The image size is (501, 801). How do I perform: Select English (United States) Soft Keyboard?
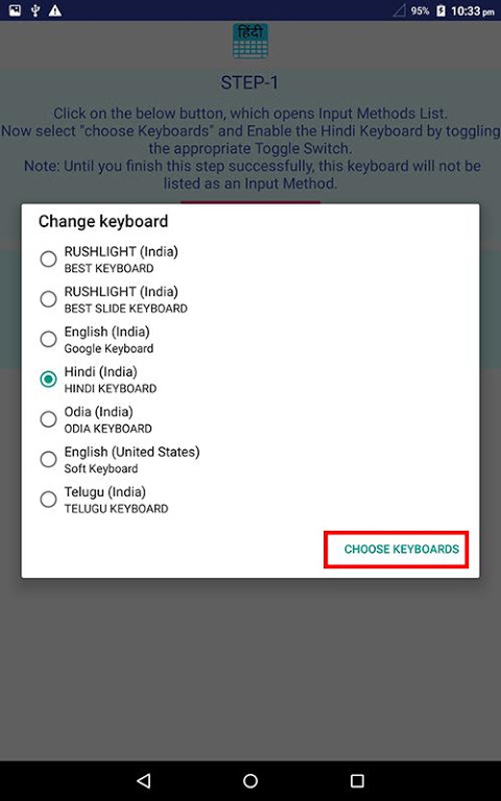pyautogui.click(x=48, y=459)
